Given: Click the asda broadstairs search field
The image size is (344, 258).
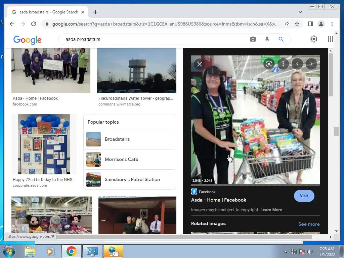Looking at the screenshot, I should point(154,39).
